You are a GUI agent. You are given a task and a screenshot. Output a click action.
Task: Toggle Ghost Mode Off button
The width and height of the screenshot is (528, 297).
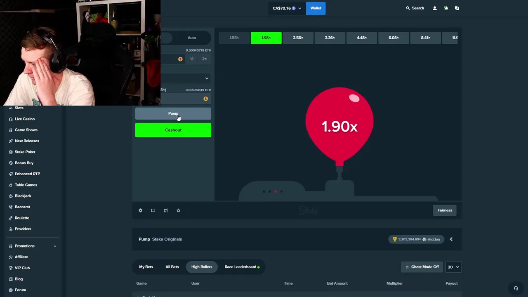point(422,267)
